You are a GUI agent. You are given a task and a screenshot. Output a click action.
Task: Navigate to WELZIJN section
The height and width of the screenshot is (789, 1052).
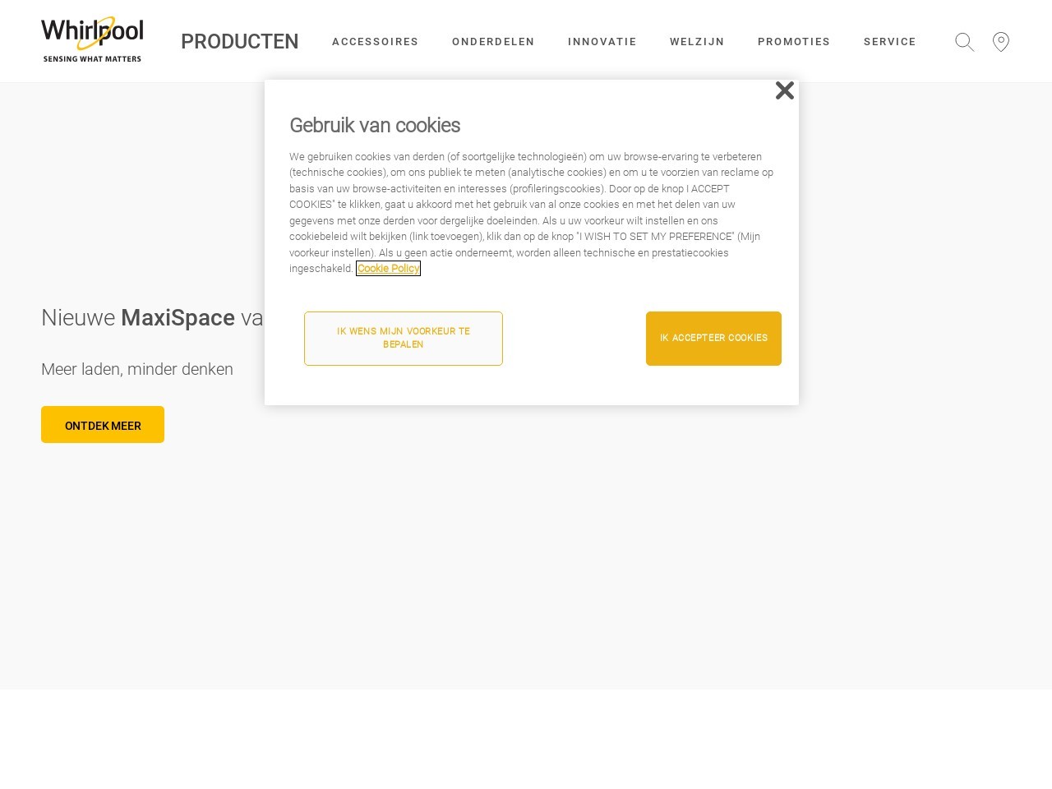coord(697,42)
